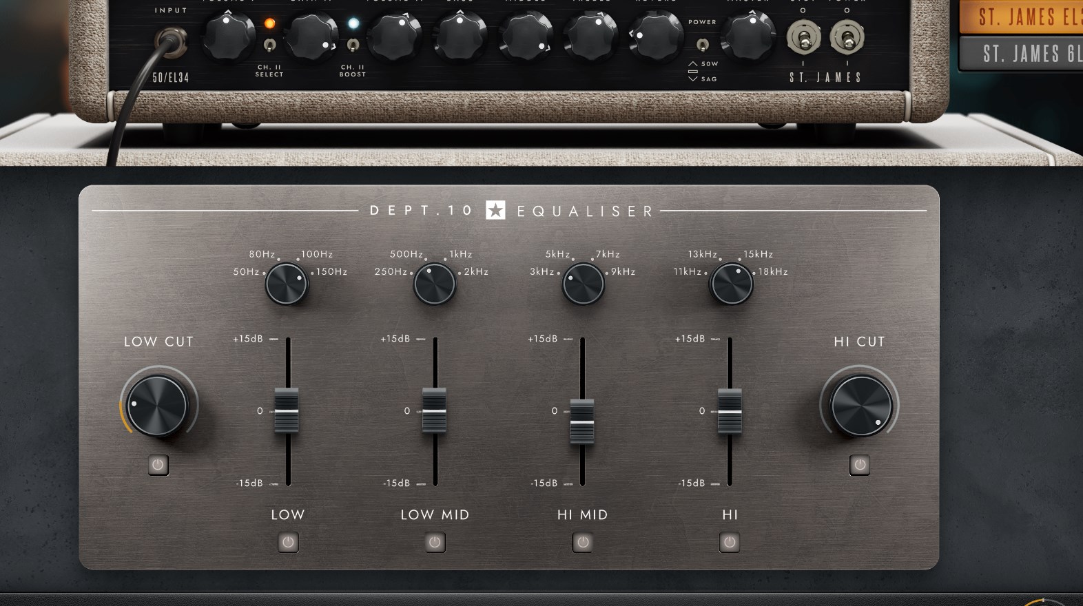
Task: Click the Dept. 10 star logo
Action: [x=495, y=210]
